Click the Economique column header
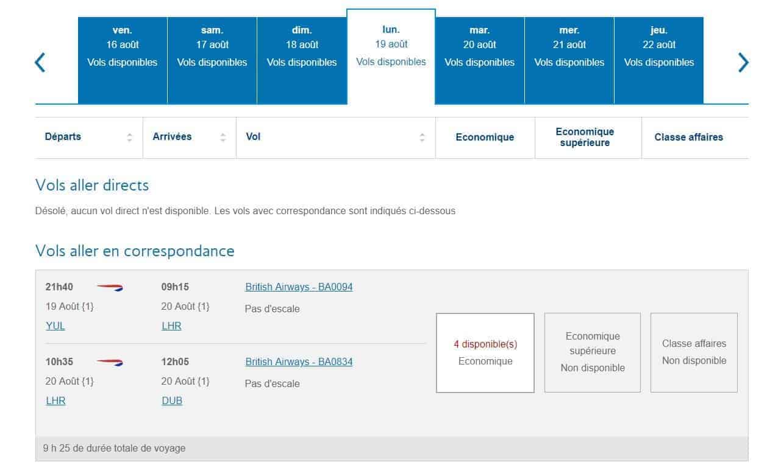The width and height of the screenshot is (781, 468). click(x=485, y=138)
